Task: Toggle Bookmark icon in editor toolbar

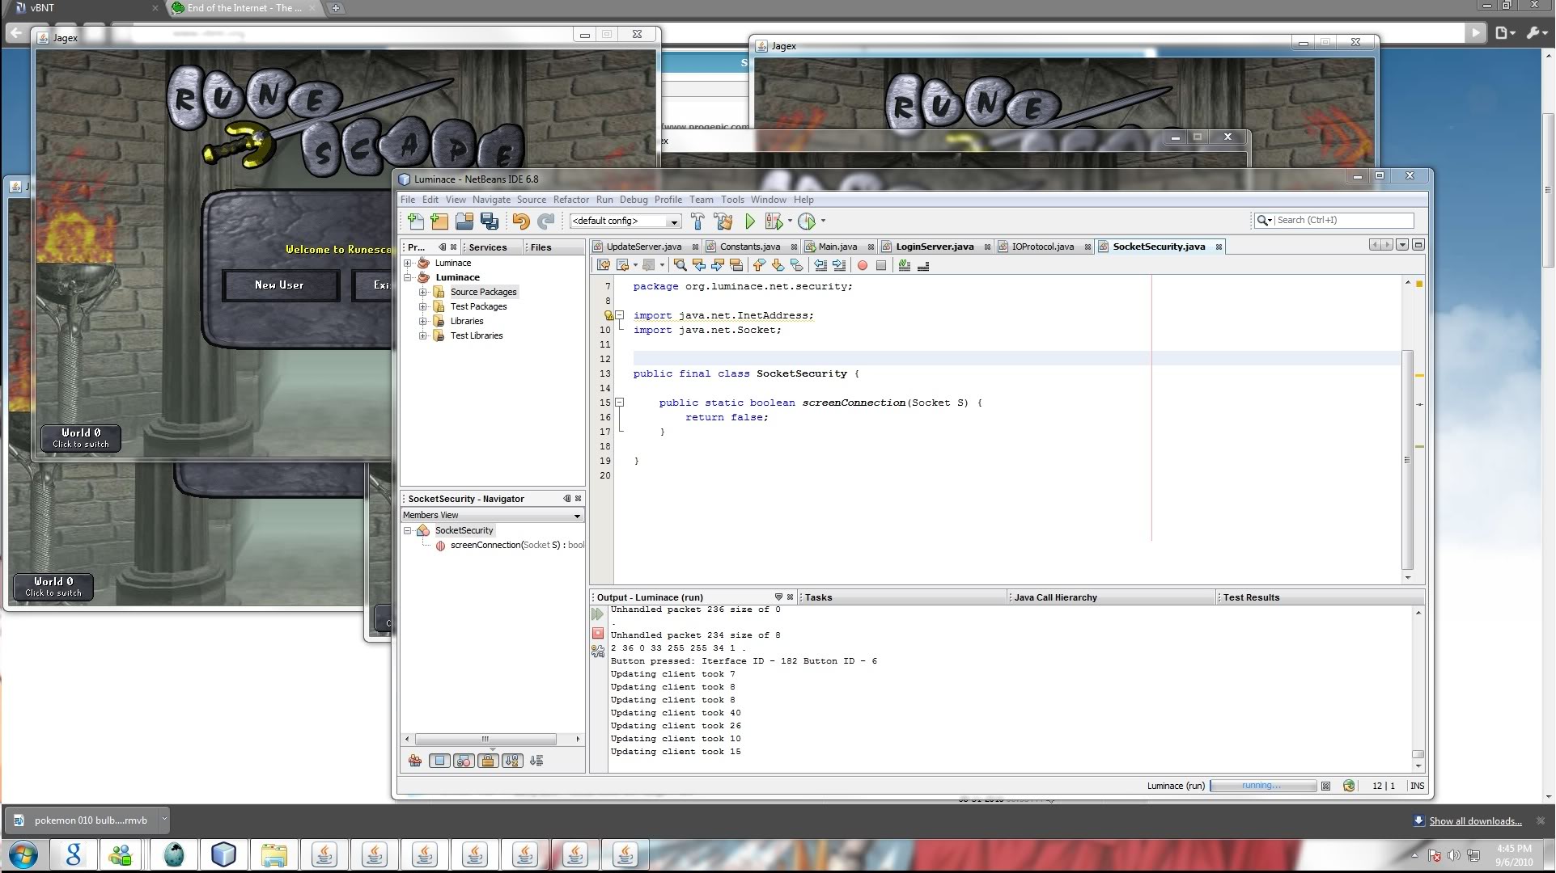Action: (x=796, y=265)
